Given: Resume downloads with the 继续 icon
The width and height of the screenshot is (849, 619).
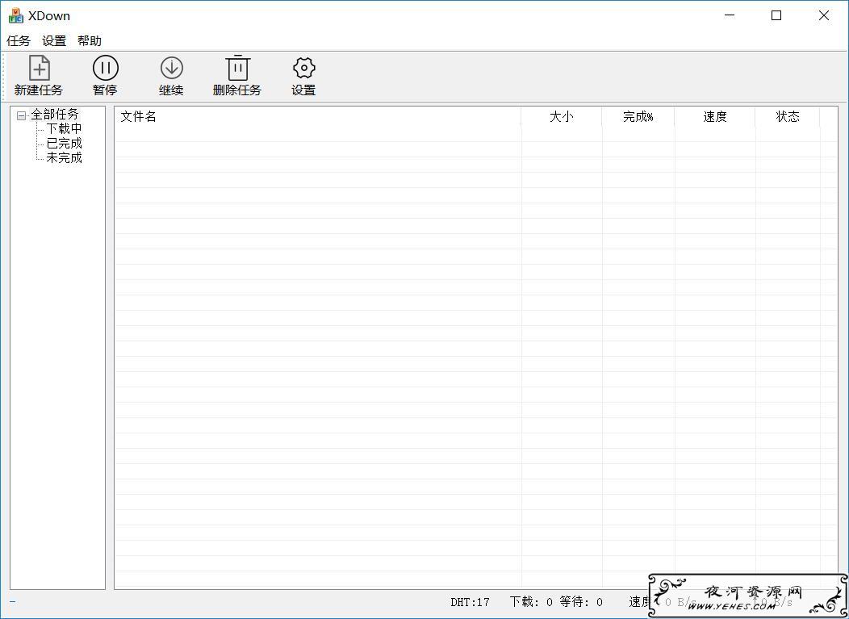Looking at the screenshot, I should coord(172,69).
